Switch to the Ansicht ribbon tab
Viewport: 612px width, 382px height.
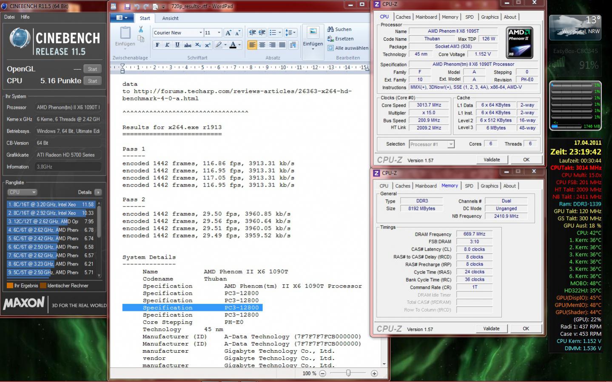click(x=170, y=18)
